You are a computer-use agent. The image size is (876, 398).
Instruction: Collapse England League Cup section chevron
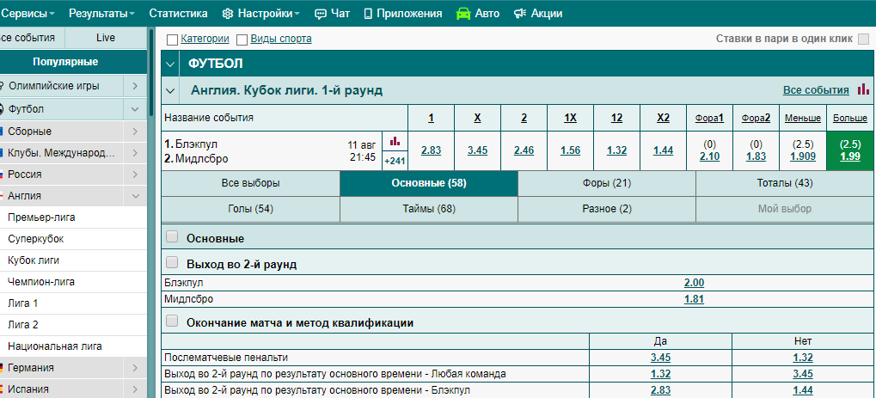[170, 90]
